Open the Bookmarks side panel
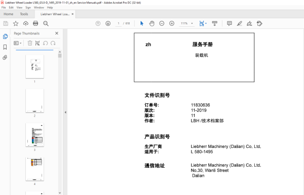304x195 pixels. [x=5, y=47]
